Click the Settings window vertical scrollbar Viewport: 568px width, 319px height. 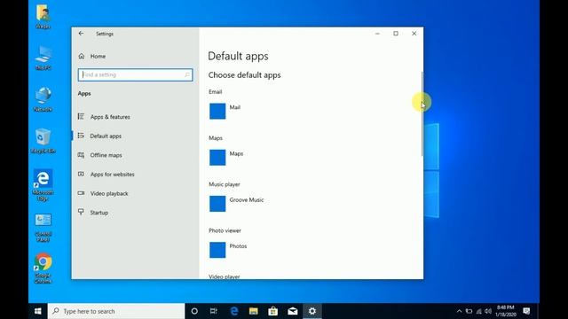[x=422, y=114]
